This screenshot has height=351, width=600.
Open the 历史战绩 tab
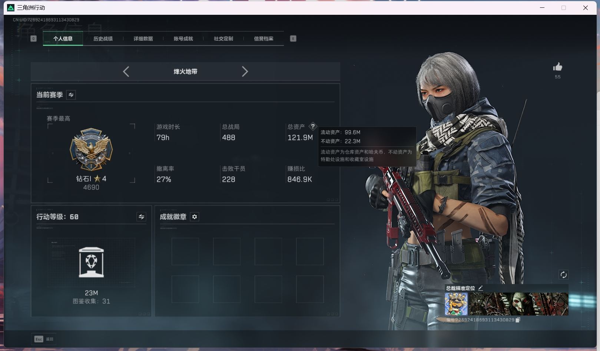point(103,38)
